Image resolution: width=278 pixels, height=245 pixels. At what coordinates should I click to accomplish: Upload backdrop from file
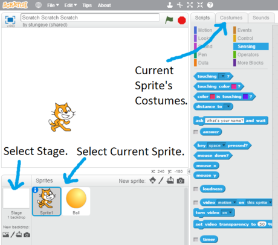[x=19, y=234]
